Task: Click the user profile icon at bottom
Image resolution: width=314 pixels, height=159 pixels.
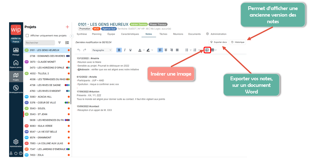Action: [x=11, y=153]
